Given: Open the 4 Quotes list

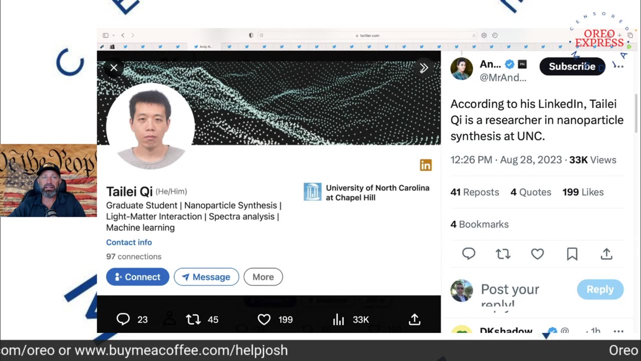Looking at the screenshot, I should tap(531, 192).
